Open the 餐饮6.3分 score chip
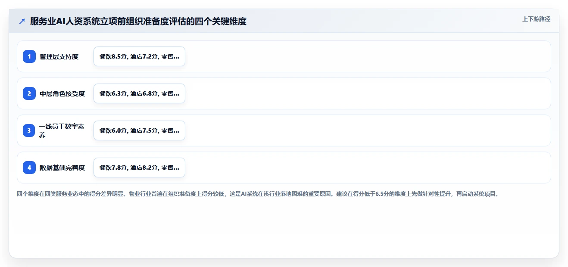The height and width of the screenshot is (267, 568). 139,93
